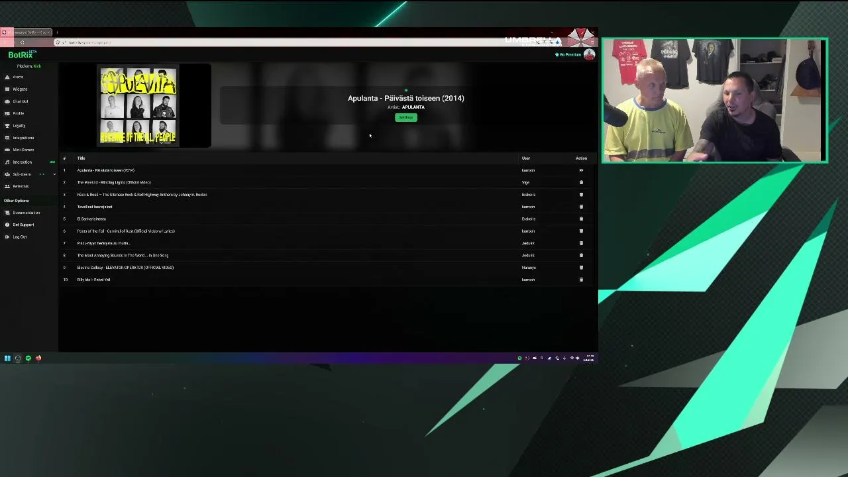
Task: Click the Interaction music note icon
Action: [7, 162]
